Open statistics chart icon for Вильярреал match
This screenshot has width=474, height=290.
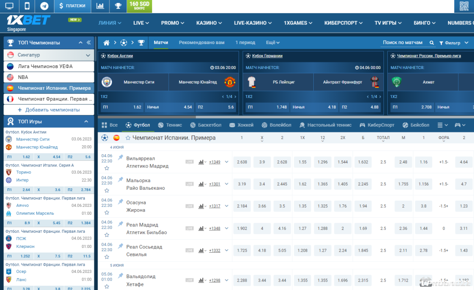point(201,162)
